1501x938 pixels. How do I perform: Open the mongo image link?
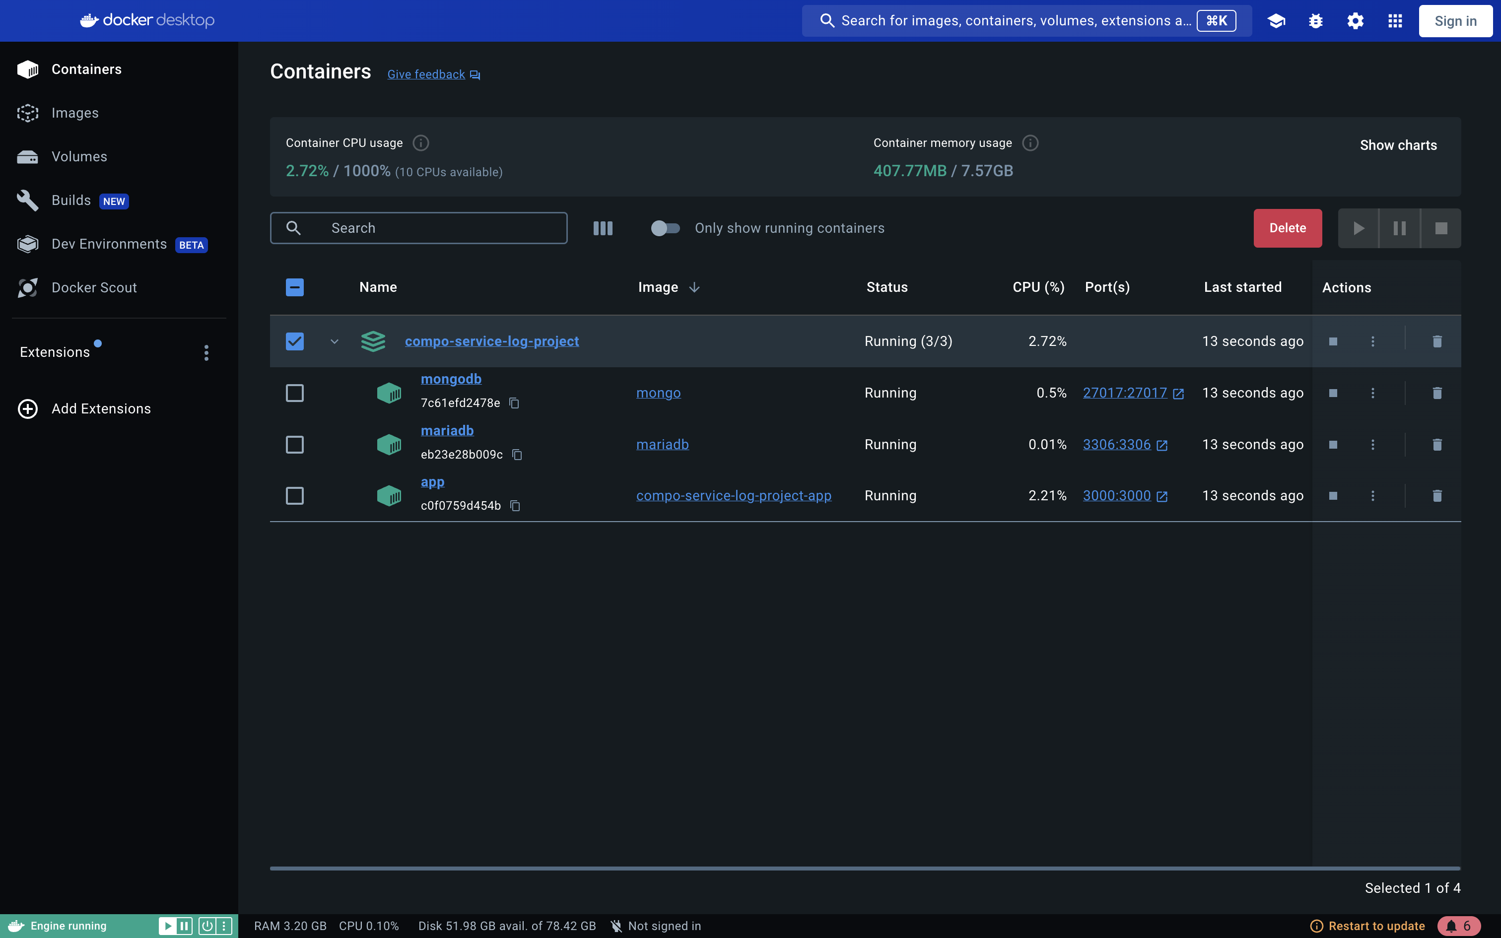click(x=658, y=393)
